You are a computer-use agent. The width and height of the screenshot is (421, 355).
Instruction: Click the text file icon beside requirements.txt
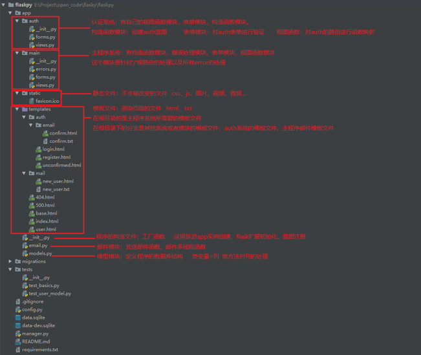(17, 350)
